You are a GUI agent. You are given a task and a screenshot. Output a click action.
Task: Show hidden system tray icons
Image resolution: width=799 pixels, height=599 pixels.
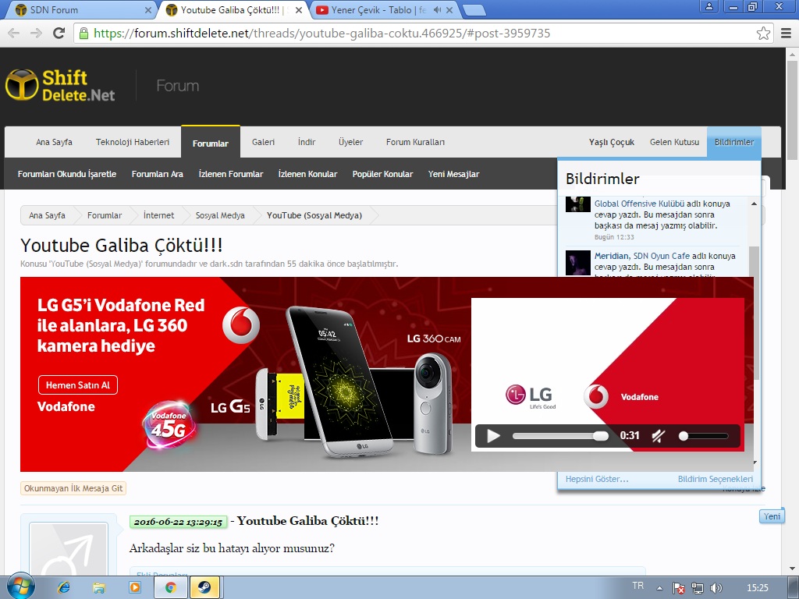click(659, 587)
